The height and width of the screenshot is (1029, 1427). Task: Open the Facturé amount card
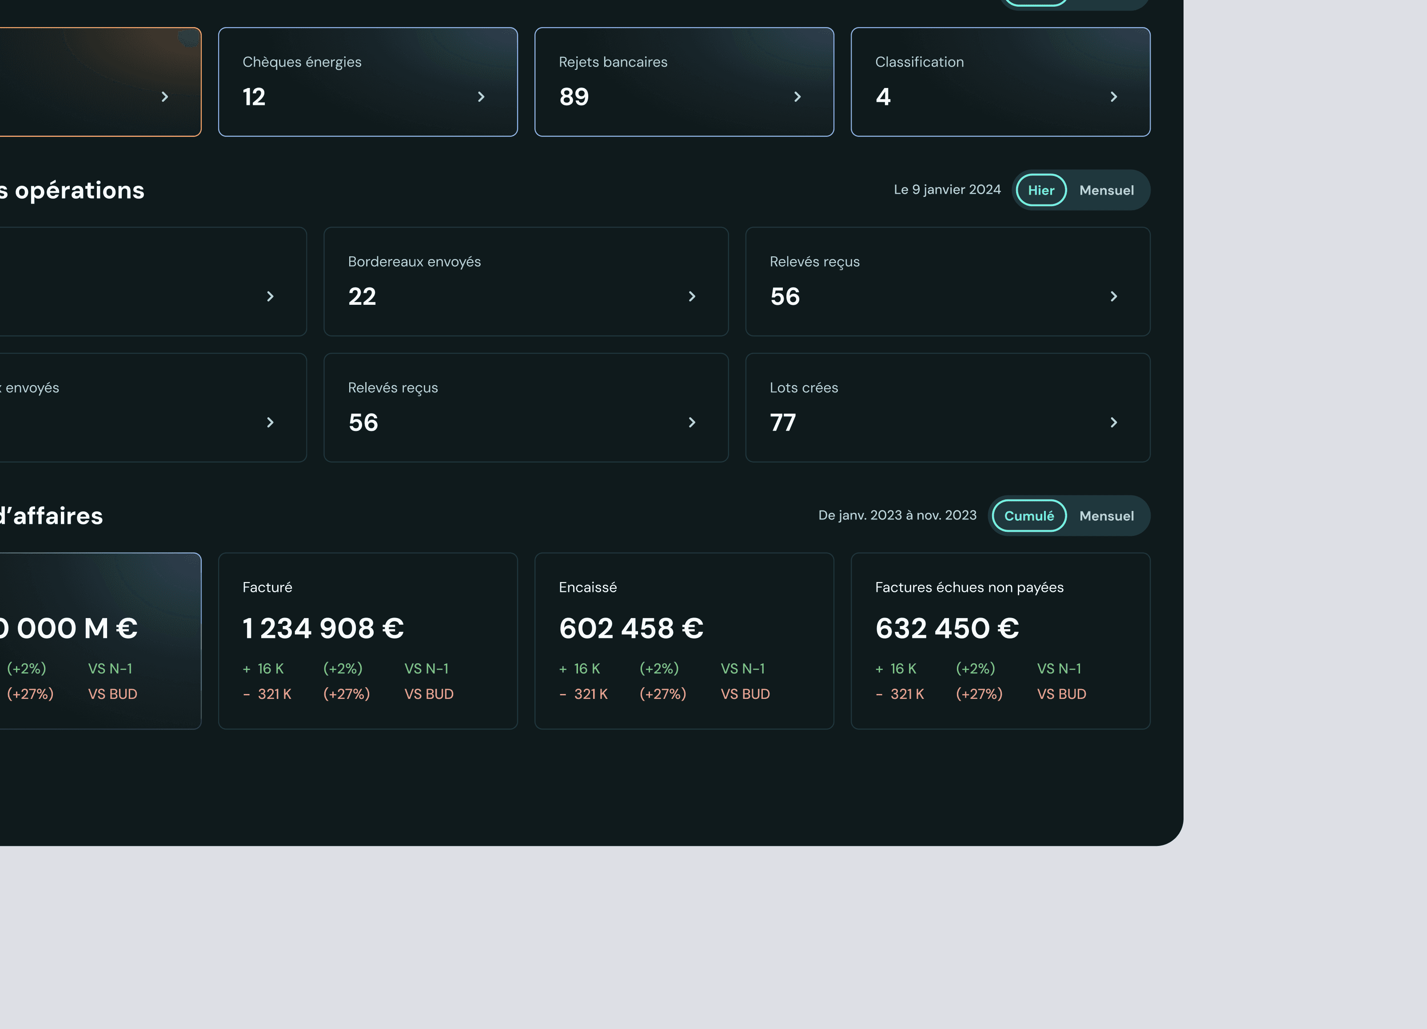click(367, 640)
